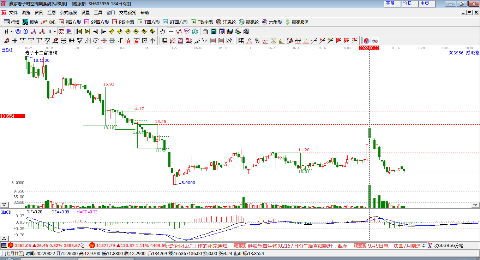
Task: Toggle the yin-yang indicator button
Action: tap(366, 41)
